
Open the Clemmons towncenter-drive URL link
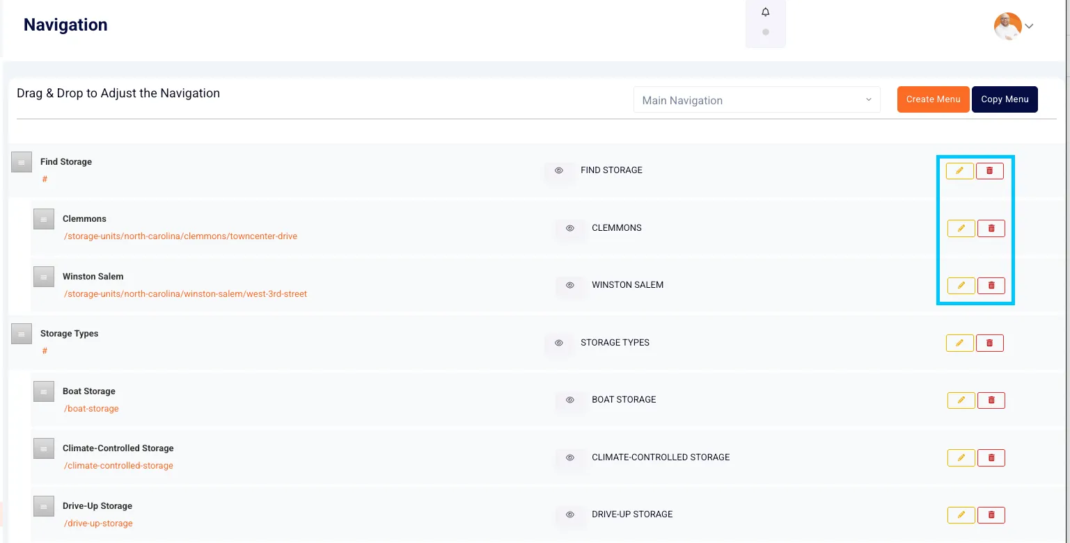click(180, 236)
